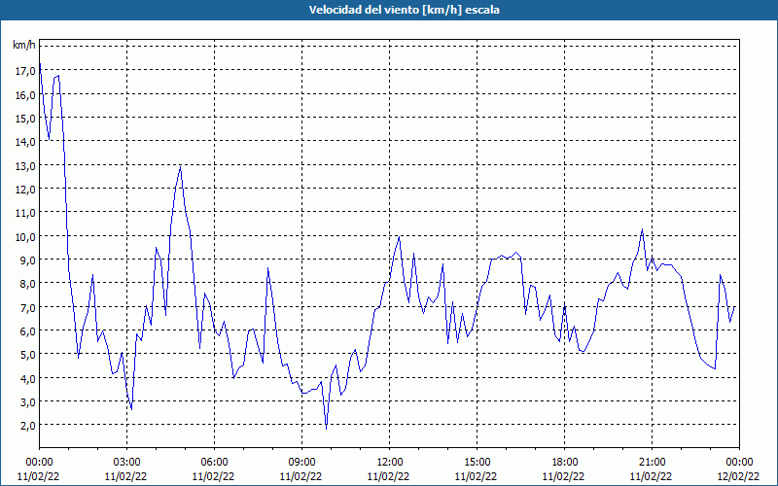Select the "09:00" time label

[301, 463]
